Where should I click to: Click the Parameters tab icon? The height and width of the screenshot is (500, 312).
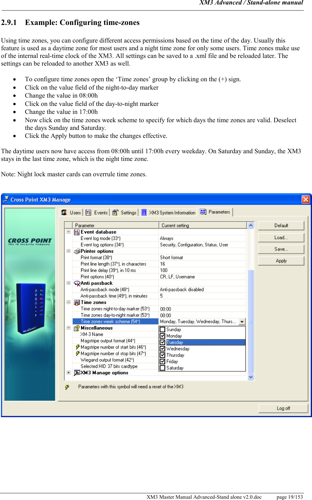click(x=203, y=212)
